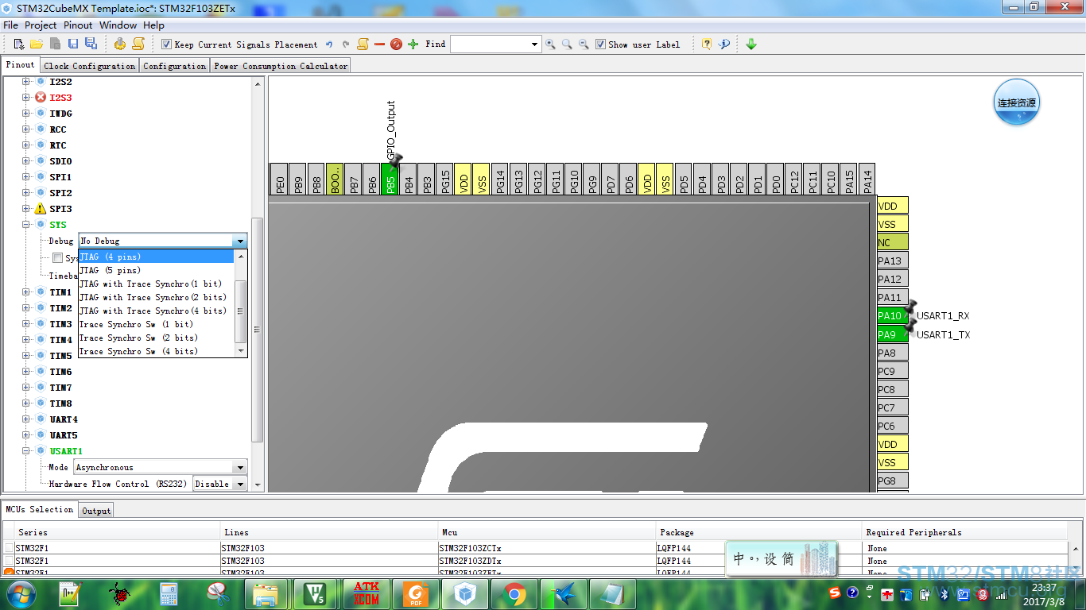
Task: Select JTAG (5 pins) in the Debug list
Action: [157, 270]
